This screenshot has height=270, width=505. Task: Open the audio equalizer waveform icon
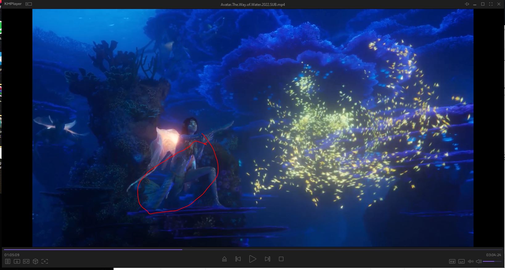(x=471, y=261)
